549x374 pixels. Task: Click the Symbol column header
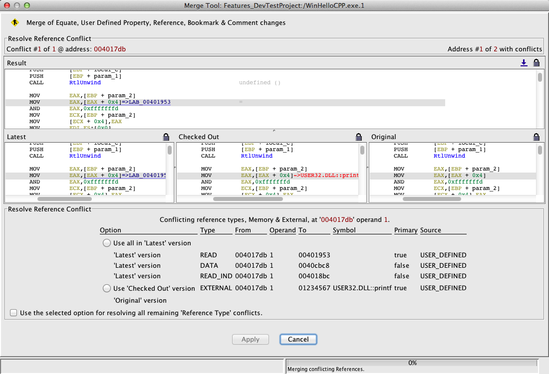[344, 230]
